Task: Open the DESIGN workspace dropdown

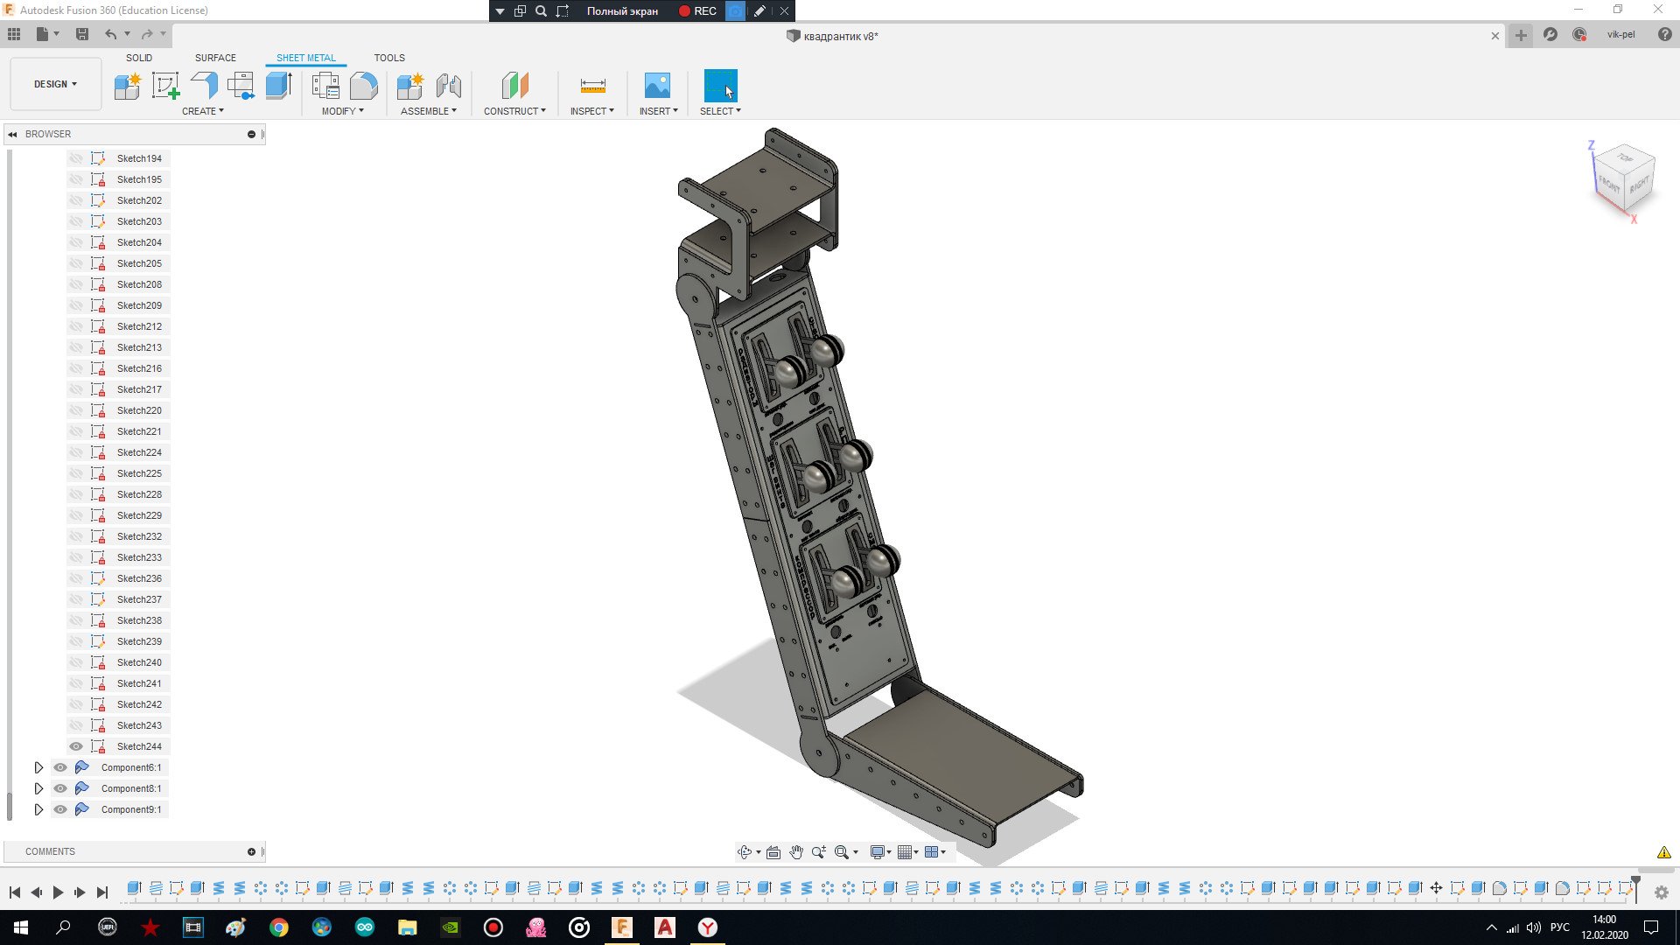Action: coord(55,84)
